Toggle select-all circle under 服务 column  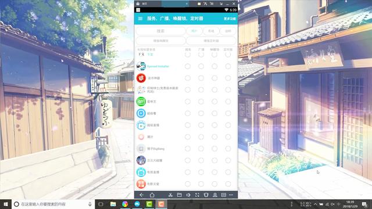pos(188,55)
